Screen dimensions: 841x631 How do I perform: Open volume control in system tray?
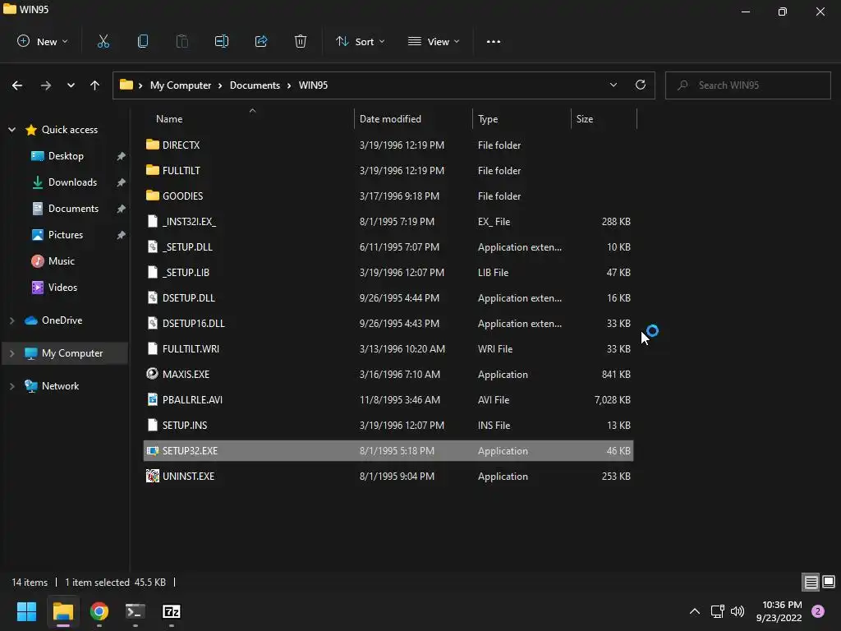click(738, 611)
